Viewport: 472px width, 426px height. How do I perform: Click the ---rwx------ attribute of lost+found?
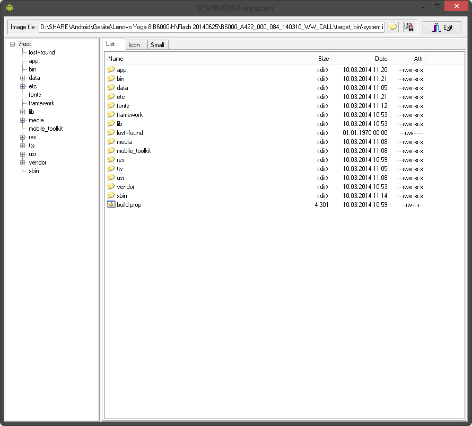pos(412,133)
